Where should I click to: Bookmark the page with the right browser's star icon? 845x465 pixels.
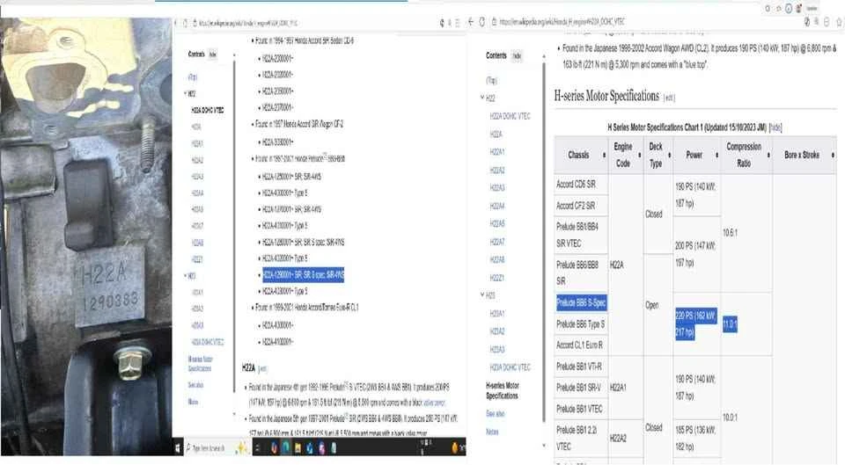(x=839, y=22)
